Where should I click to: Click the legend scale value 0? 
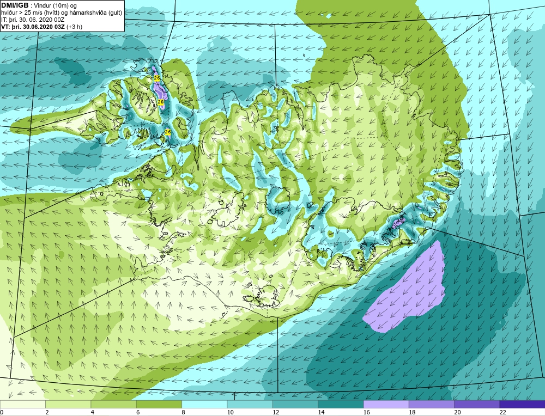[2, 412]
